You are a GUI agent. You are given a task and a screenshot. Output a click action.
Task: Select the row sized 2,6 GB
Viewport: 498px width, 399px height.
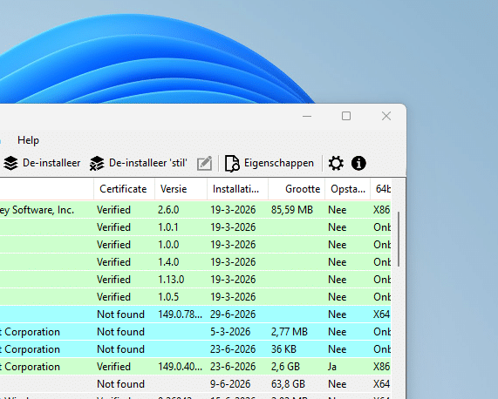pyautogui.click(x=195, y=367)
